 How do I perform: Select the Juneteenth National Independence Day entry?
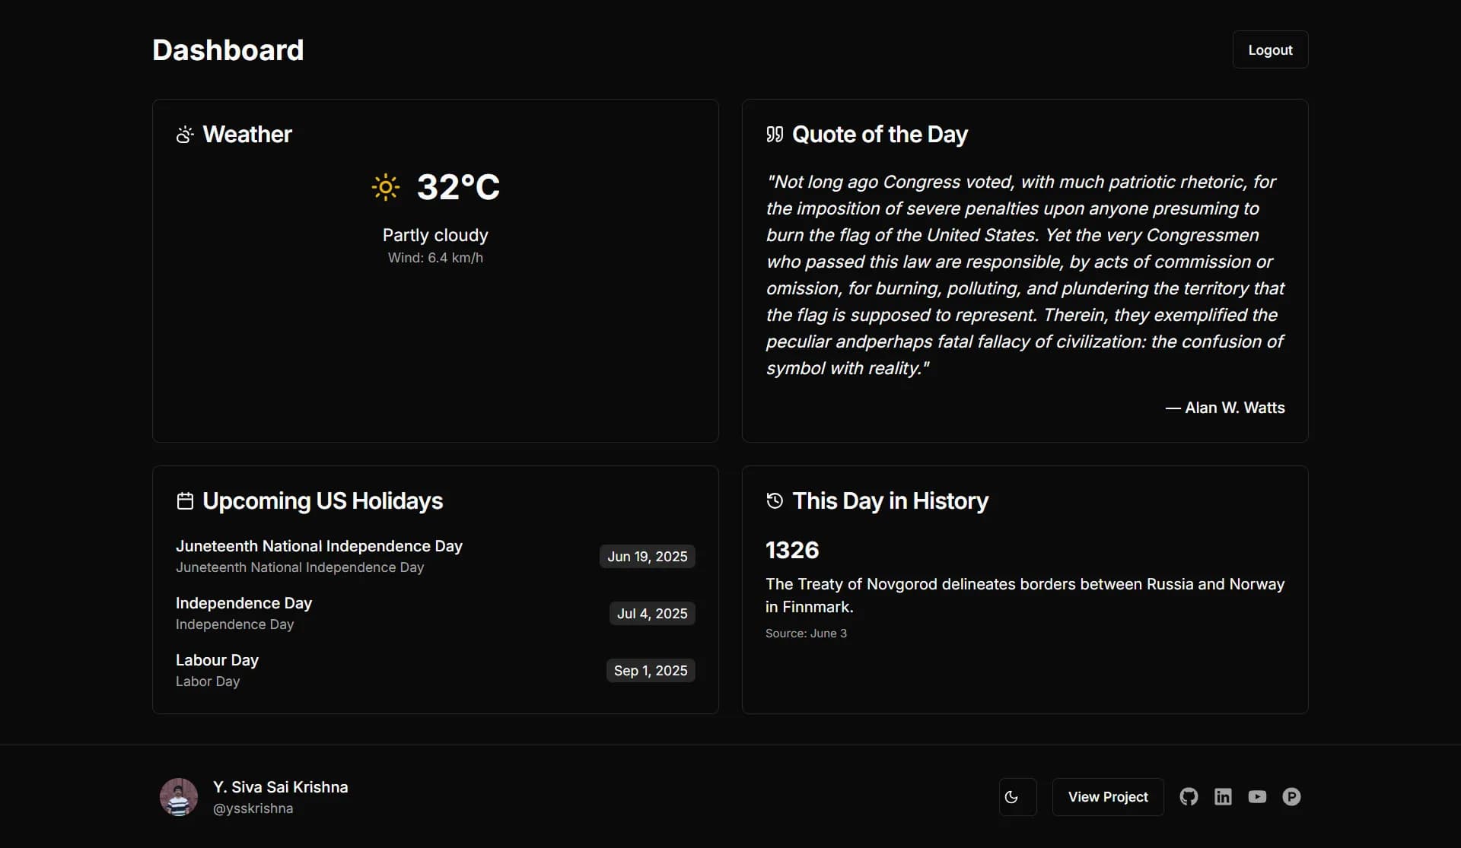coord(435,556)
